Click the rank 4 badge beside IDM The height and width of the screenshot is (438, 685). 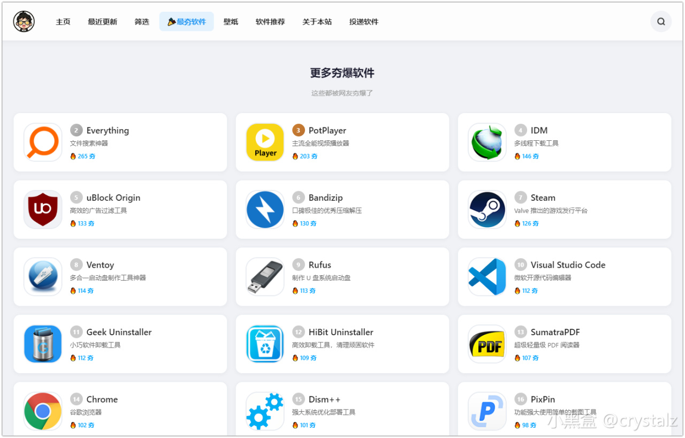(521, 130)
